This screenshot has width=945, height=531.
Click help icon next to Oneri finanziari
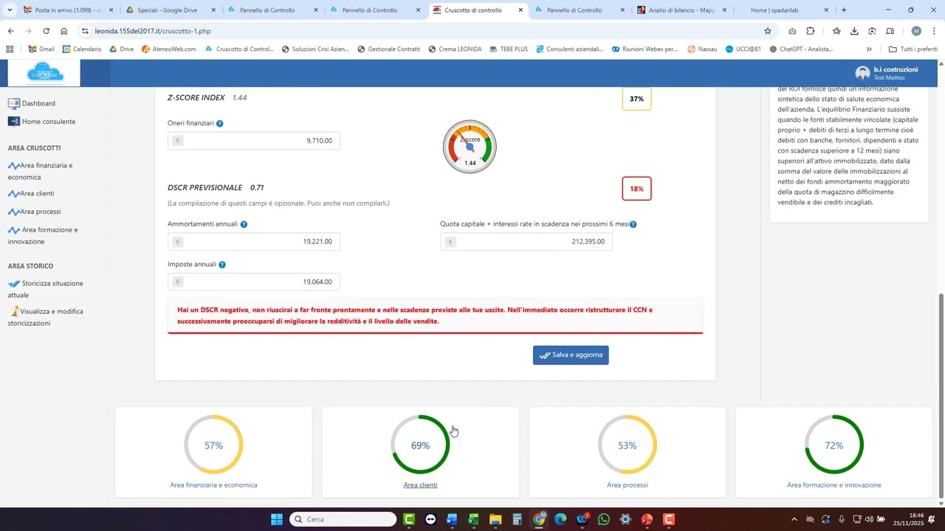[220, 124]
